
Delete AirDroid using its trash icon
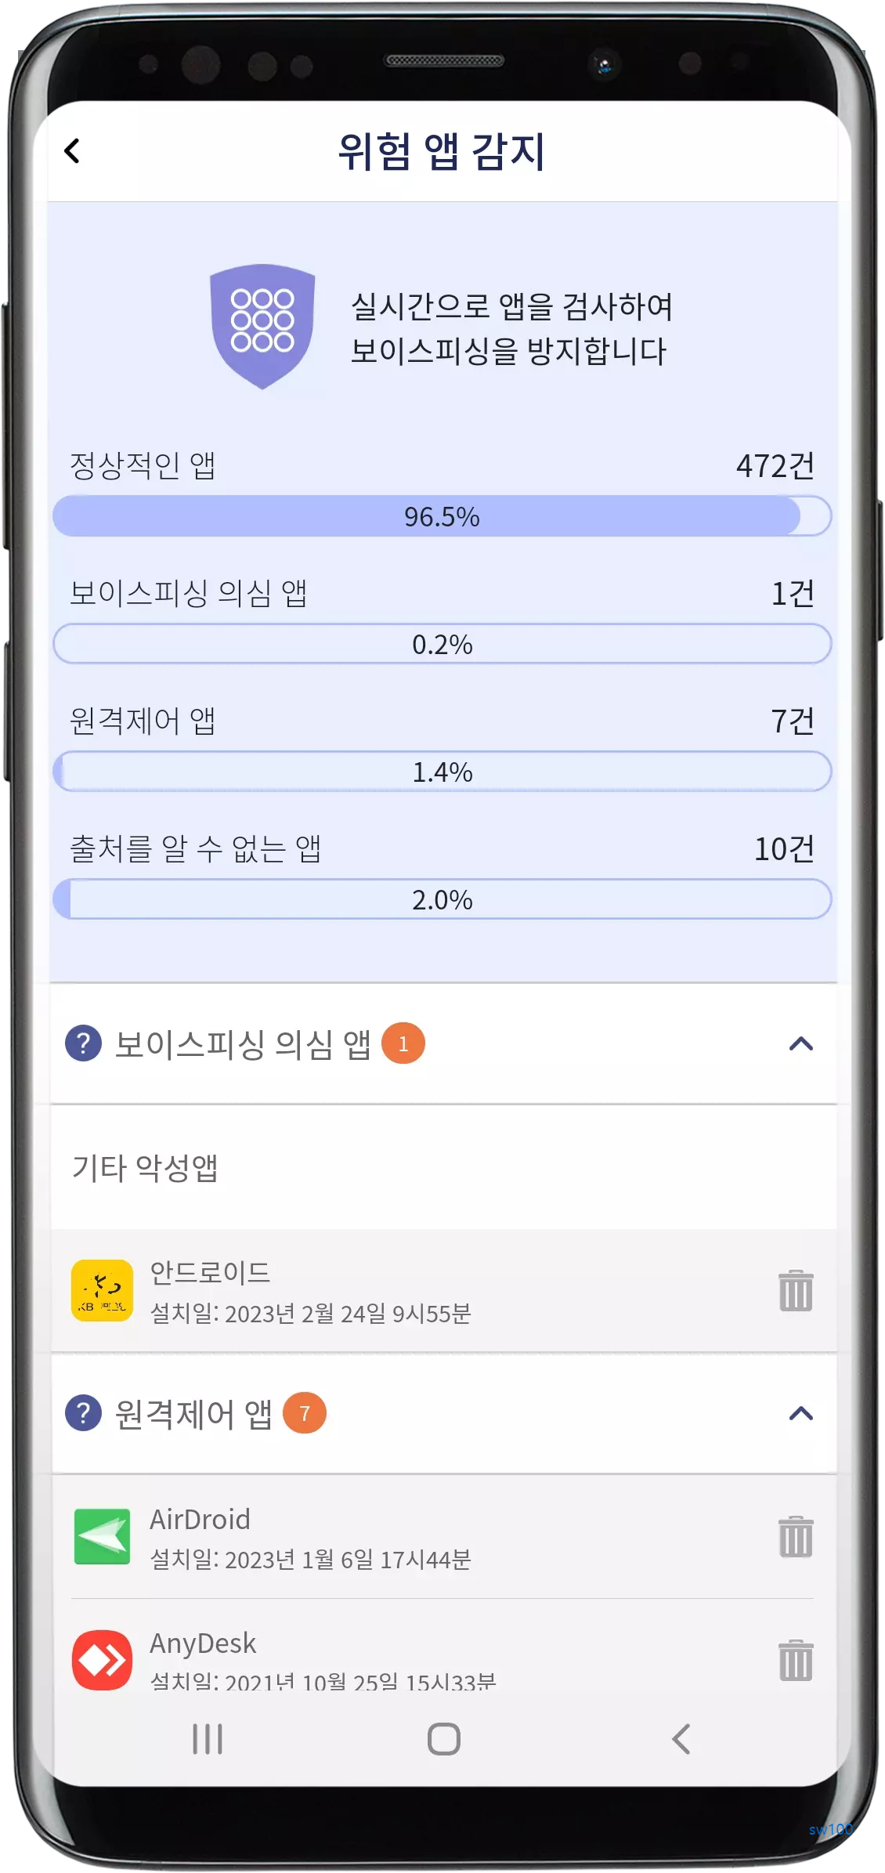click(x=796, y=1535)
